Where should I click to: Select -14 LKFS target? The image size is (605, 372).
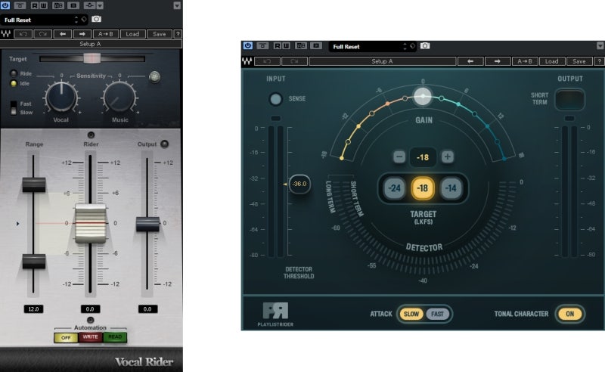(x=451, y=188)
